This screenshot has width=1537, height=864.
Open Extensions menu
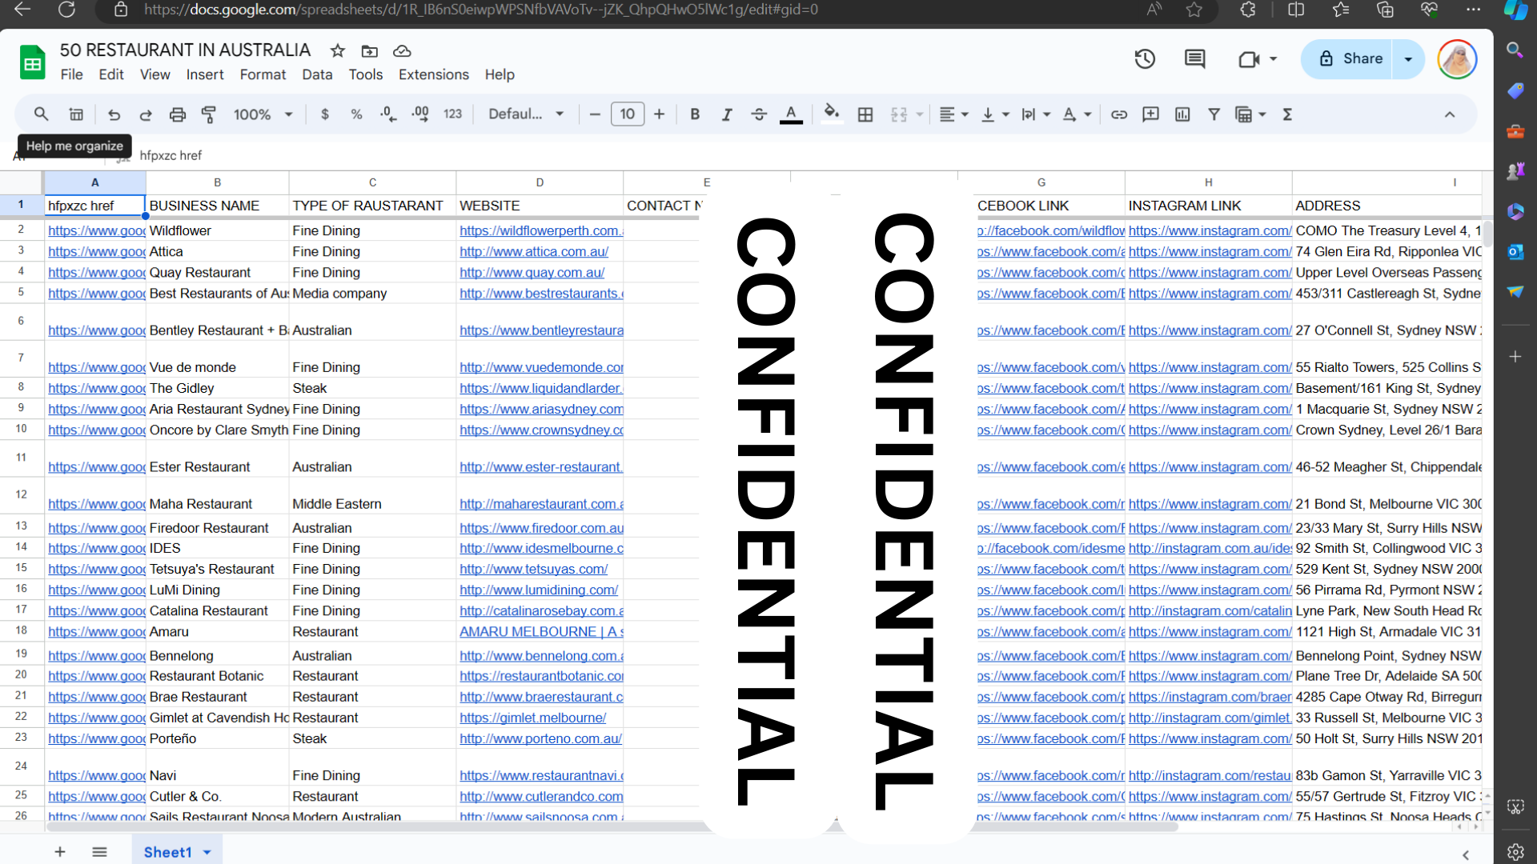click(x=434, y=74)
